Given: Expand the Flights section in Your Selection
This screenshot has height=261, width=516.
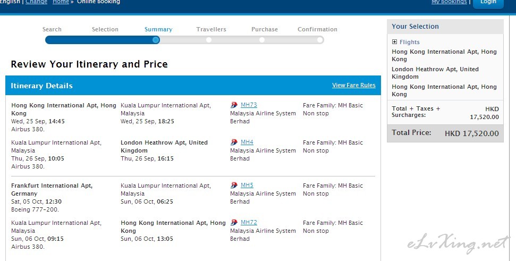Looking at the screenshot, I should (394, 42).
